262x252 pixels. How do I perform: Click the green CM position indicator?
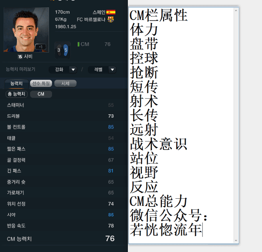click(x=78, y=44)
